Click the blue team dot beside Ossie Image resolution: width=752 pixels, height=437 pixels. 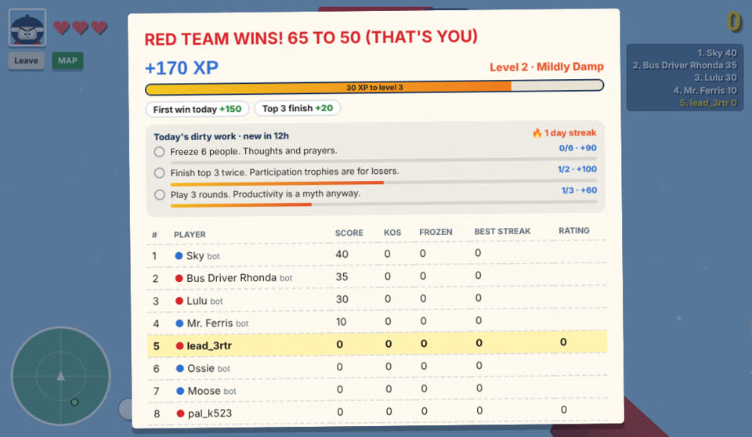pos(180,368)
